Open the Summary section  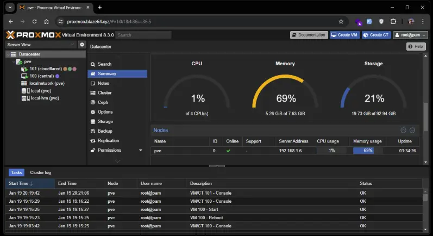pyautogui.click(x=117, y=74)
